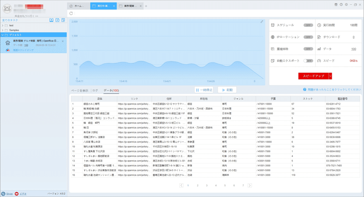The height and width of the screenshot is (197, 364).
Task: Click the ビデオ link in status bar
Action: [x=23, y=194]
